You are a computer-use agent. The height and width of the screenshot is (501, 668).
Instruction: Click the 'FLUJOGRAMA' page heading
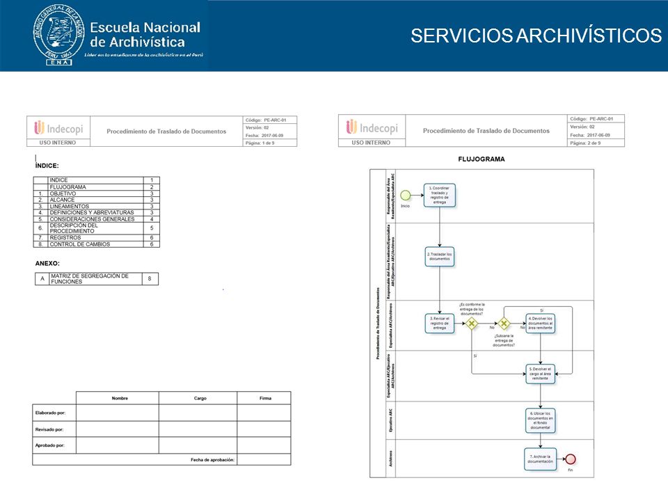coord(482,159)
